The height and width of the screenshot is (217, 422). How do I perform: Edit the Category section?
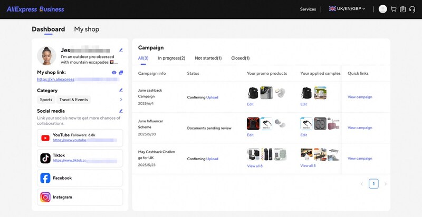coord(121,90)
